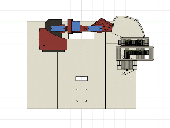Click the small hole in the red housing
Image resolution: width=170 pixels, height=128 pixels.
point(44,46)
